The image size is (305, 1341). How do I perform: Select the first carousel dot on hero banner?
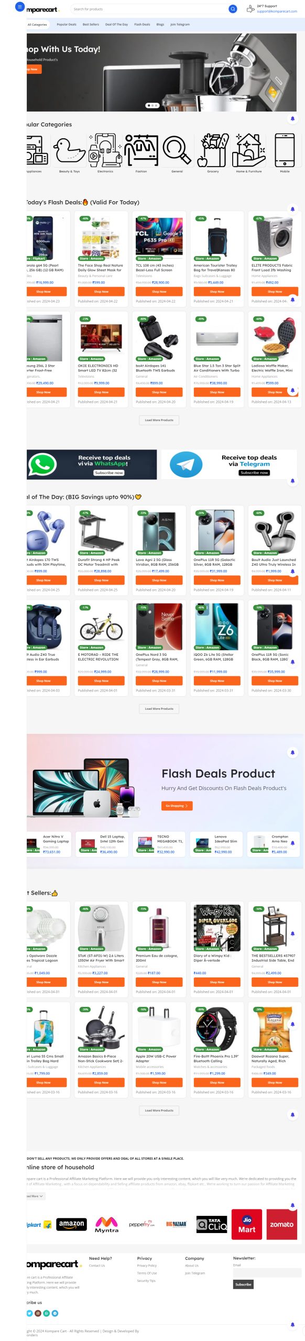(147, 105)
